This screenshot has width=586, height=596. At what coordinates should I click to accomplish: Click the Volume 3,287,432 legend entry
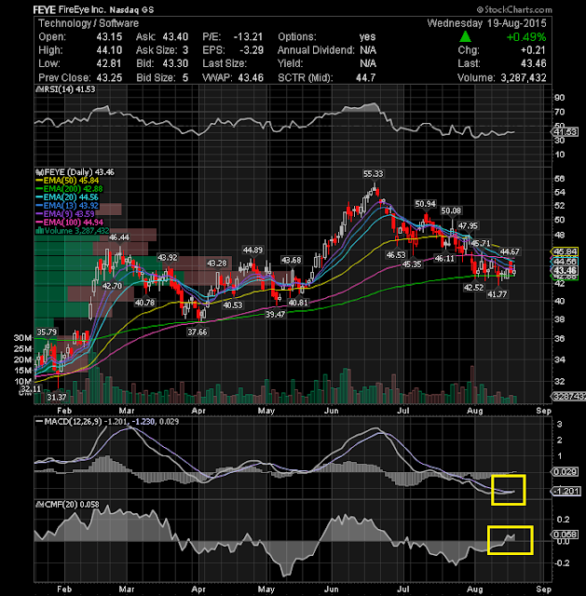point(73,231)
